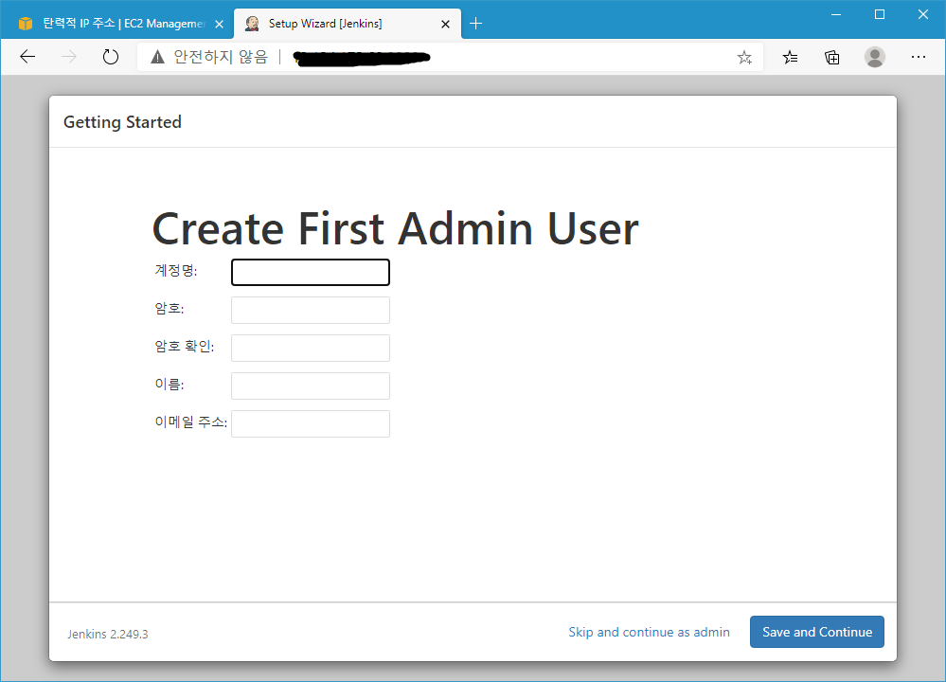Viewport: 946px width, 682px height.
Task: Maximize the browser window
Action: click(x=880, y=14)
